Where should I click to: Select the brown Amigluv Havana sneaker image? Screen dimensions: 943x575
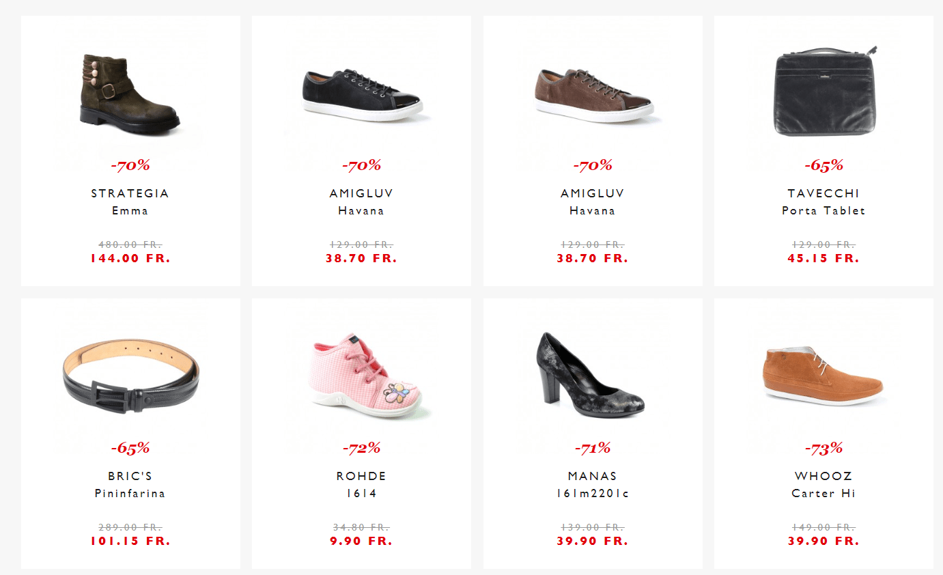tap(593, 95)
